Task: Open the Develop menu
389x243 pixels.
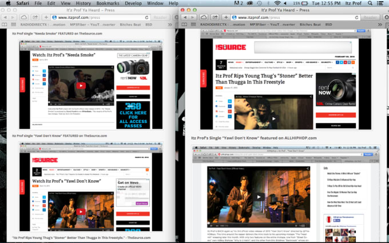Action: point(133,3)
